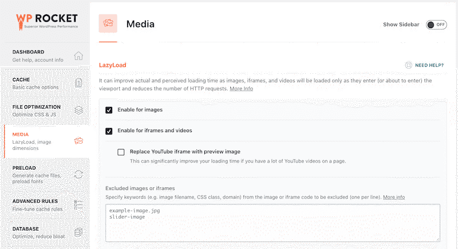Toggle the Show Sidebar switch
Screen dimensions: 458x249
[x=436, y=25]
